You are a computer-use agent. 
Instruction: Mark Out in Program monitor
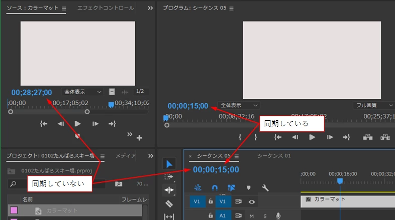tap(256, 137)
